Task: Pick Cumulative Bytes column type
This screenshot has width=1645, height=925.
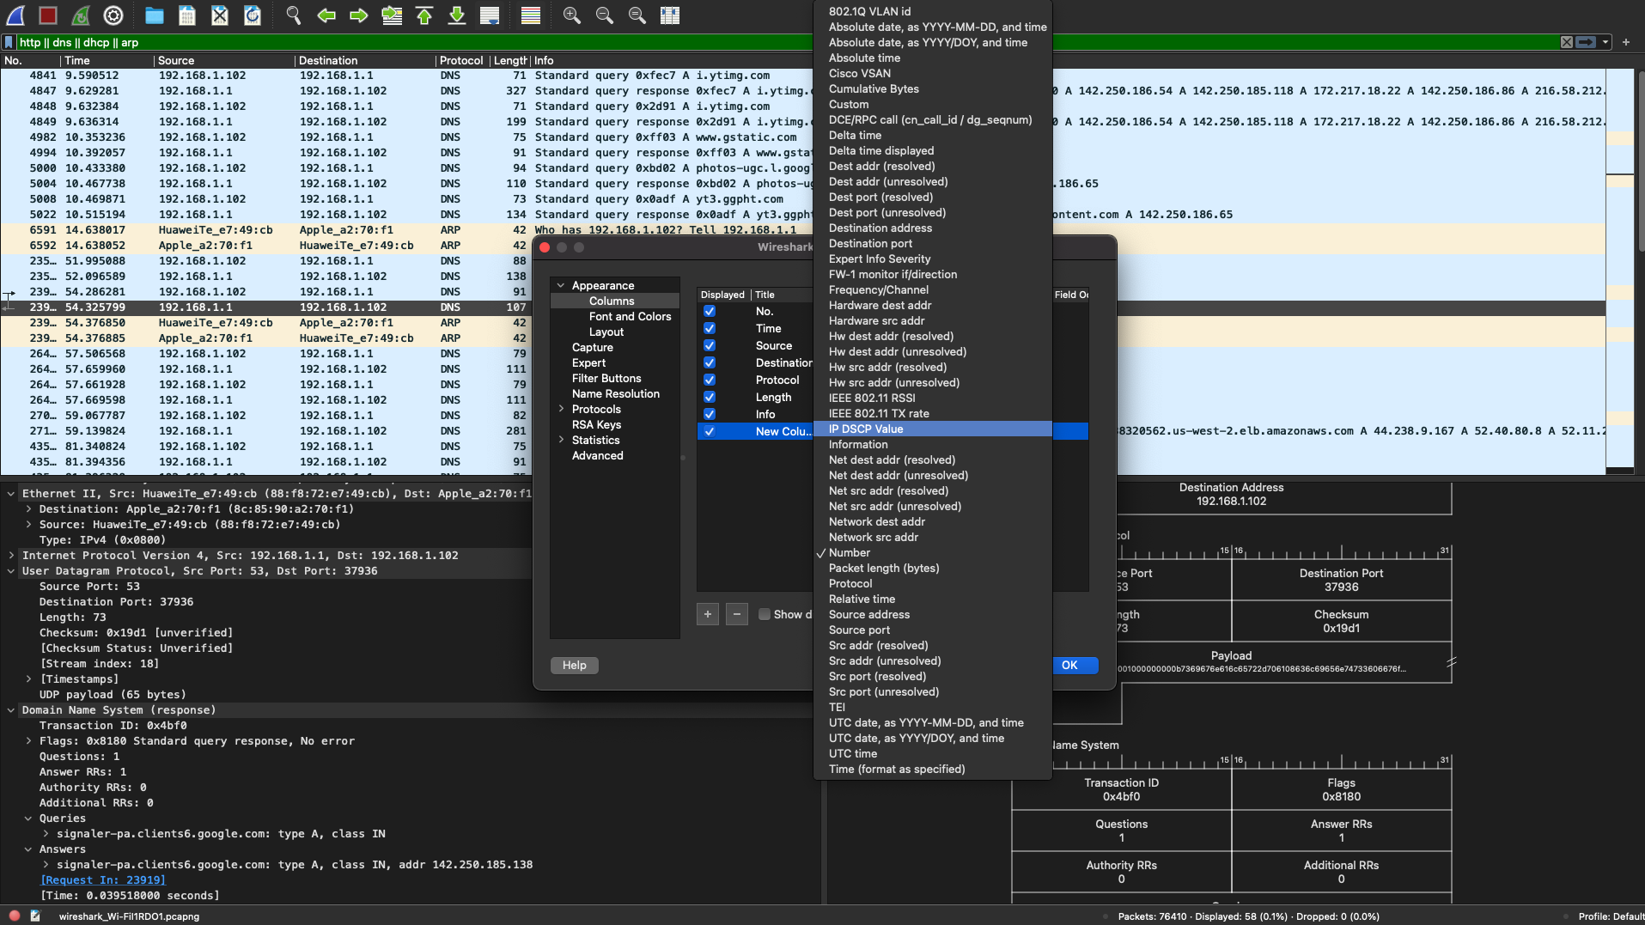Action: point(932,89)
